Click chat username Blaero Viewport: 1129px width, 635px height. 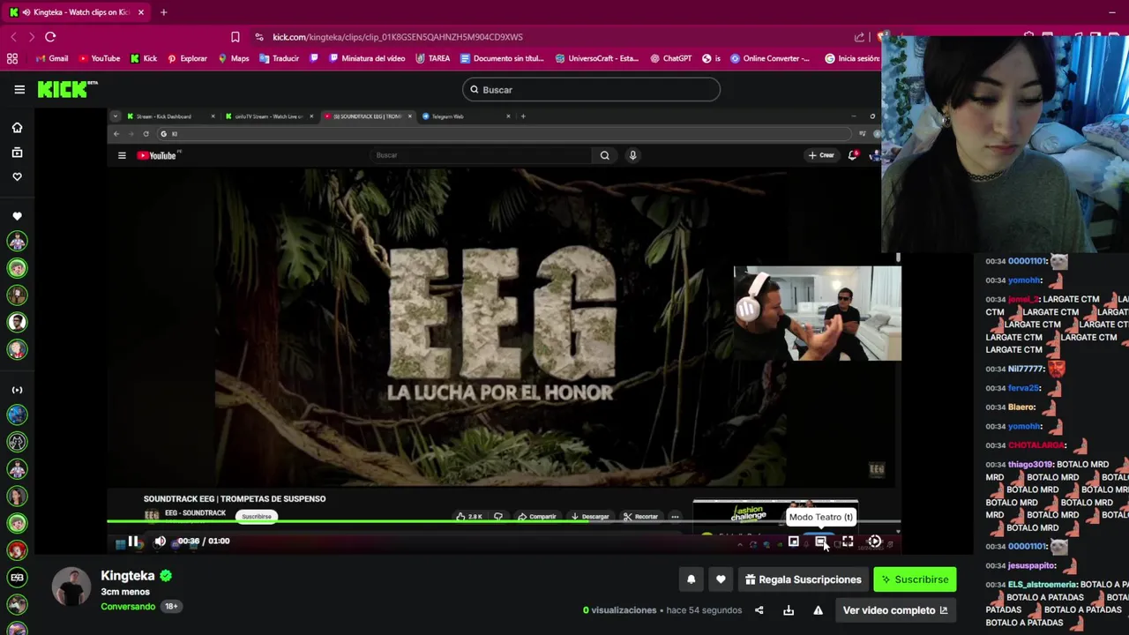click(x=1021, y=407)
